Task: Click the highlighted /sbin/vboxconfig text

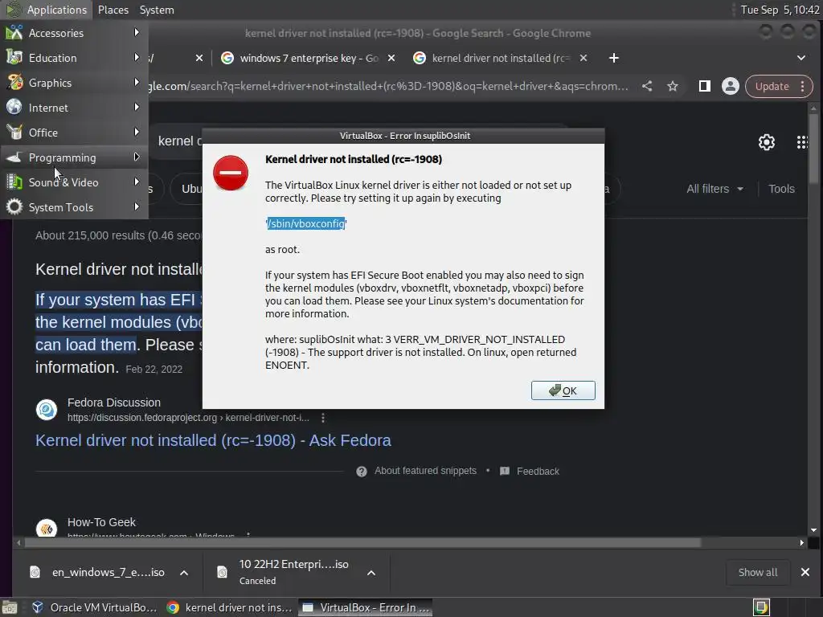Action: [306, 223]
